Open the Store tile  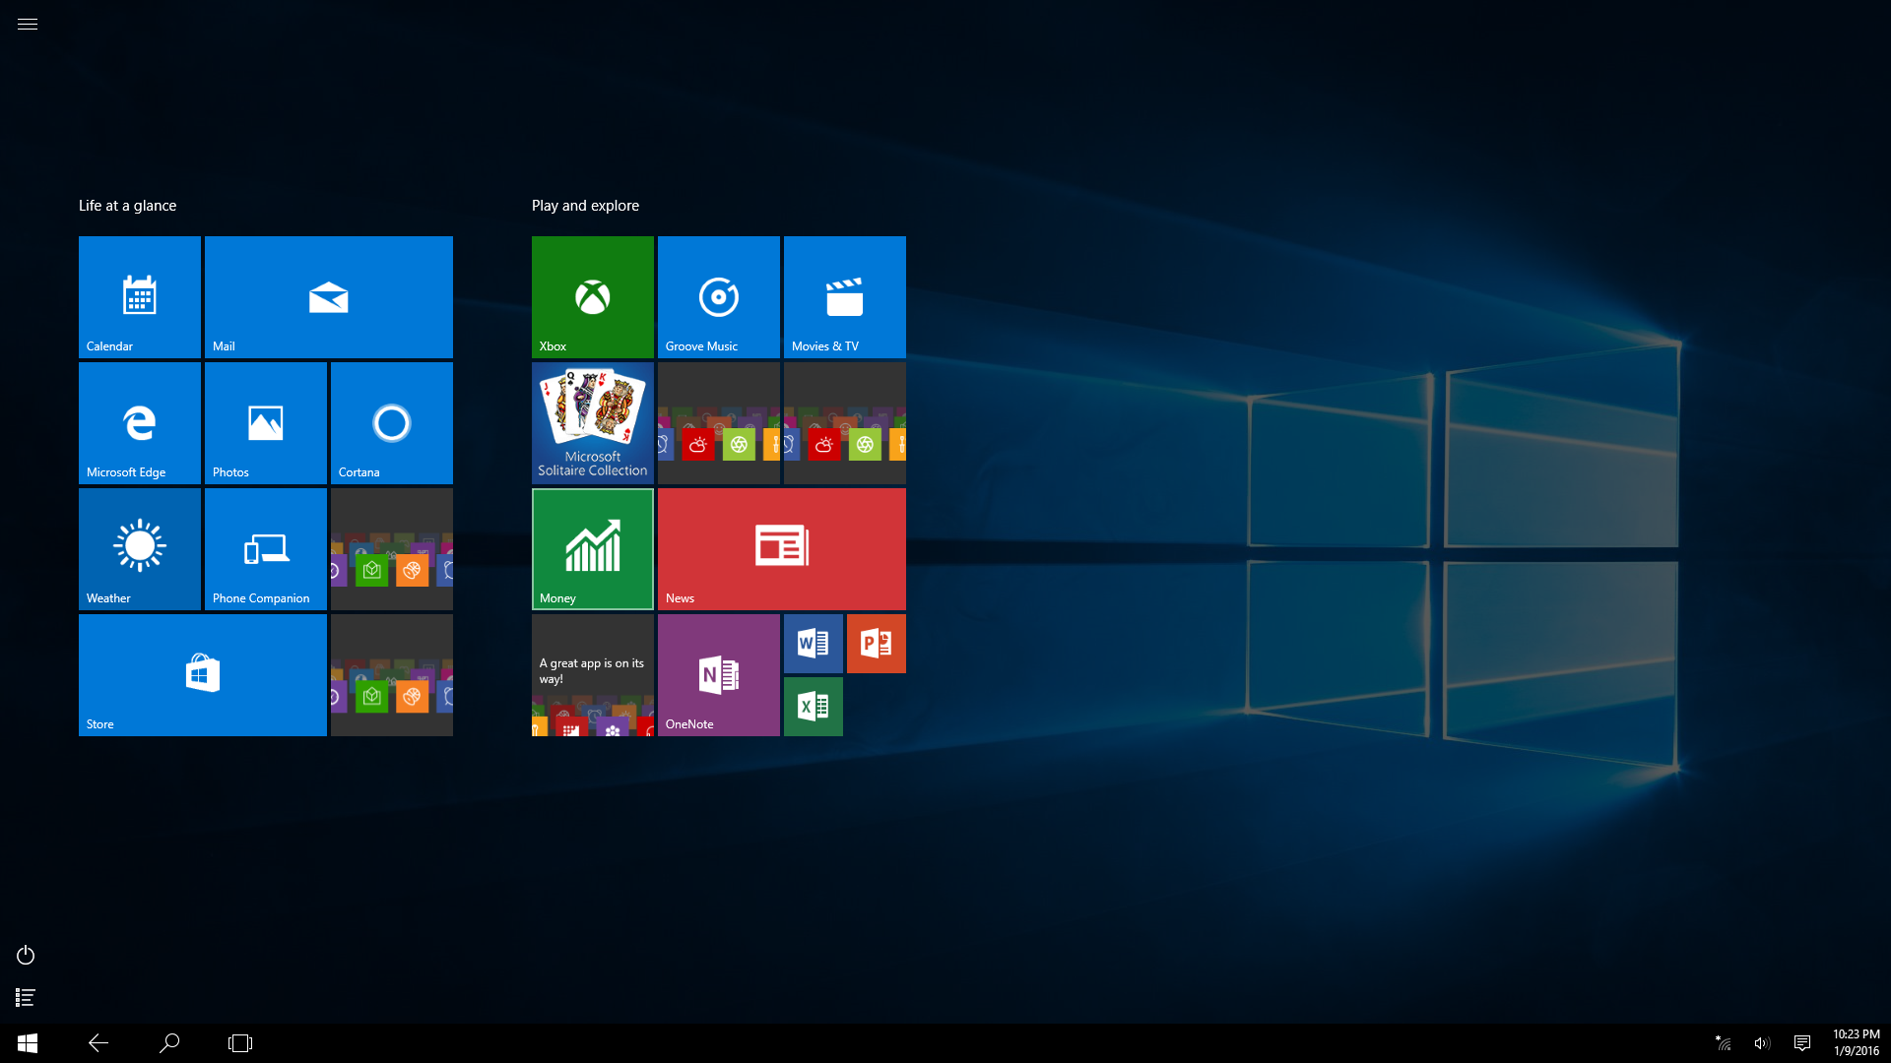[x=203, y=675]
